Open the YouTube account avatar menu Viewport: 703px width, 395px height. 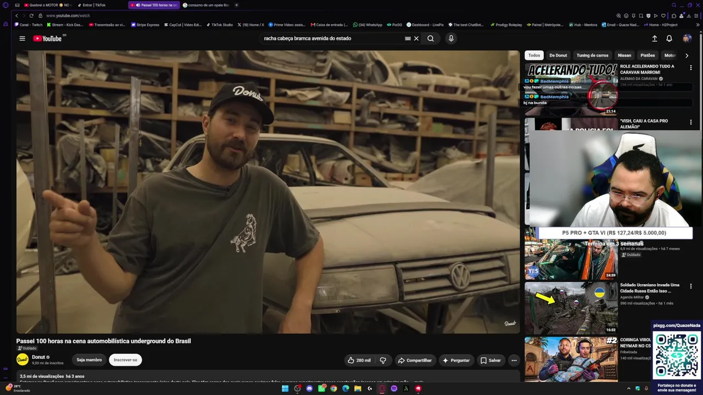(x=687, y=38)
